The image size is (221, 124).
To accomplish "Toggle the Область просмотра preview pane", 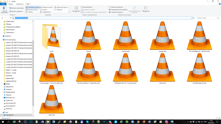I will click(x=16, y=8).
